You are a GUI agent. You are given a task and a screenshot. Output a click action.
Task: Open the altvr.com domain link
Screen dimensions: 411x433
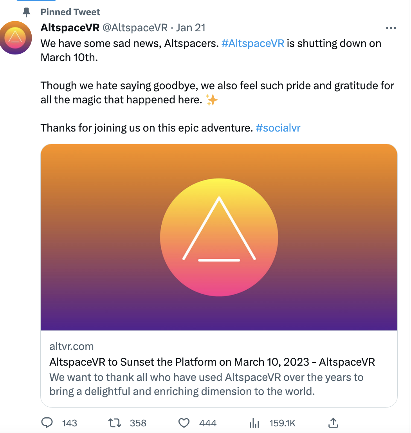pos(72,346)
